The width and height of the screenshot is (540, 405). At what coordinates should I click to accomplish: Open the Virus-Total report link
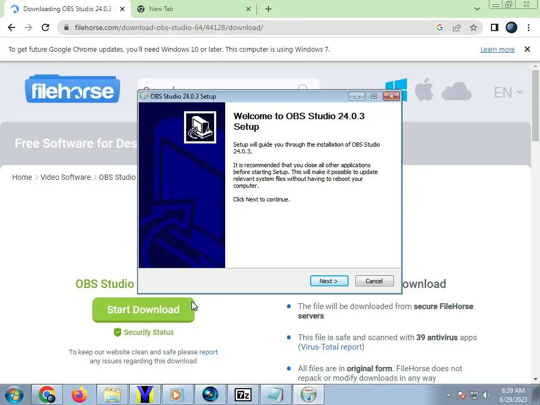331,347
